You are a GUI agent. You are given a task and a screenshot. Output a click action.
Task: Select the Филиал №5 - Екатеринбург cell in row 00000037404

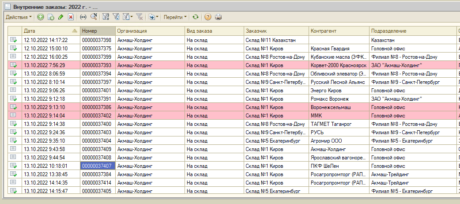[412, 140]
